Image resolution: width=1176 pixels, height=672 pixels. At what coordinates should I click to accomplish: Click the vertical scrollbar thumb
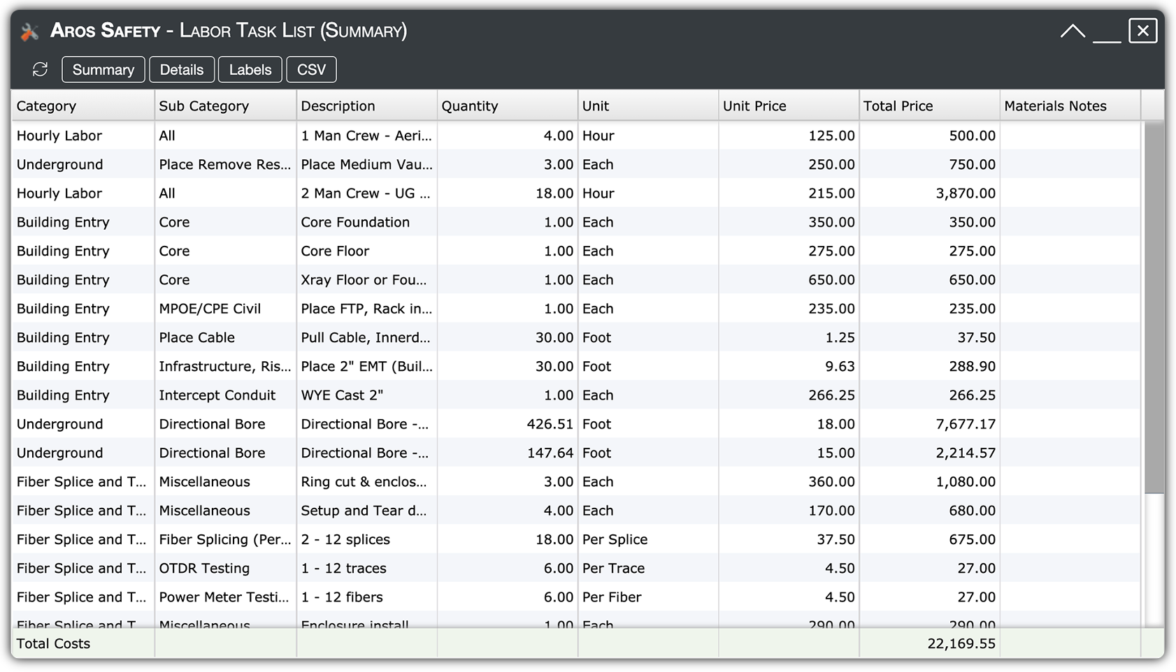1154,307
